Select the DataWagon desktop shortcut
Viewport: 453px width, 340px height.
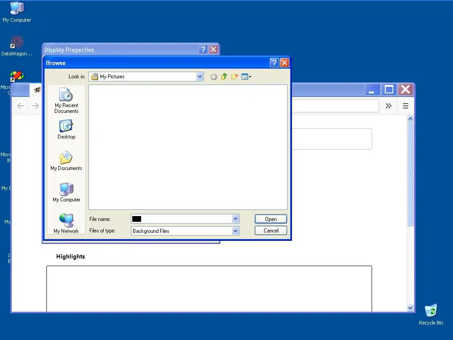tap(17, 46)
